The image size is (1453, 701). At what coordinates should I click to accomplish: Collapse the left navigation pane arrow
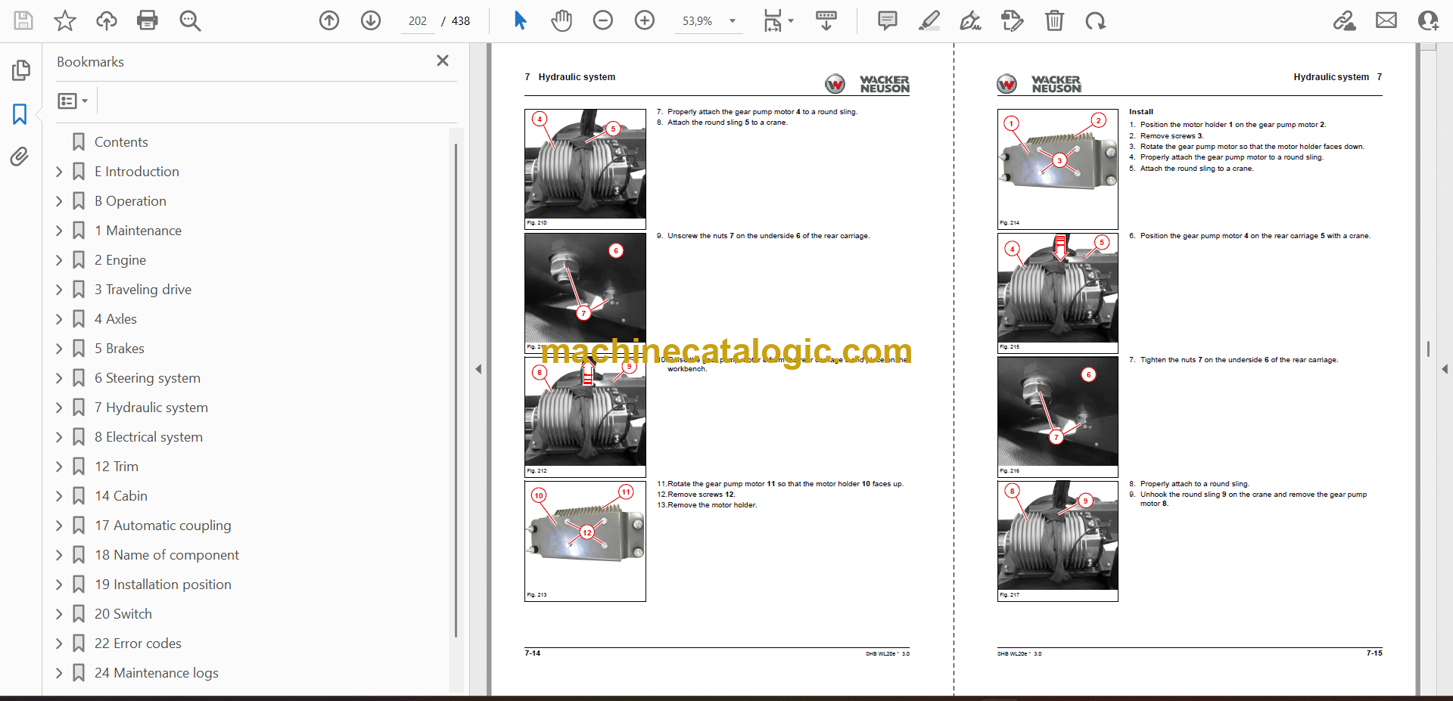coord(478,369)
